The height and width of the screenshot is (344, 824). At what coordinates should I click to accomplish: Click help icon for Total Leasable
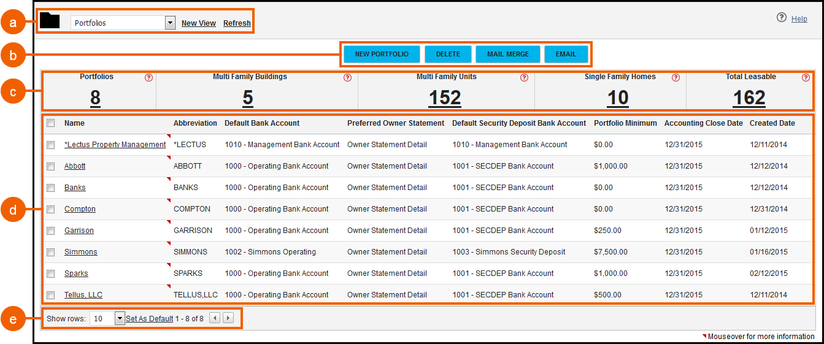(806, 78)
